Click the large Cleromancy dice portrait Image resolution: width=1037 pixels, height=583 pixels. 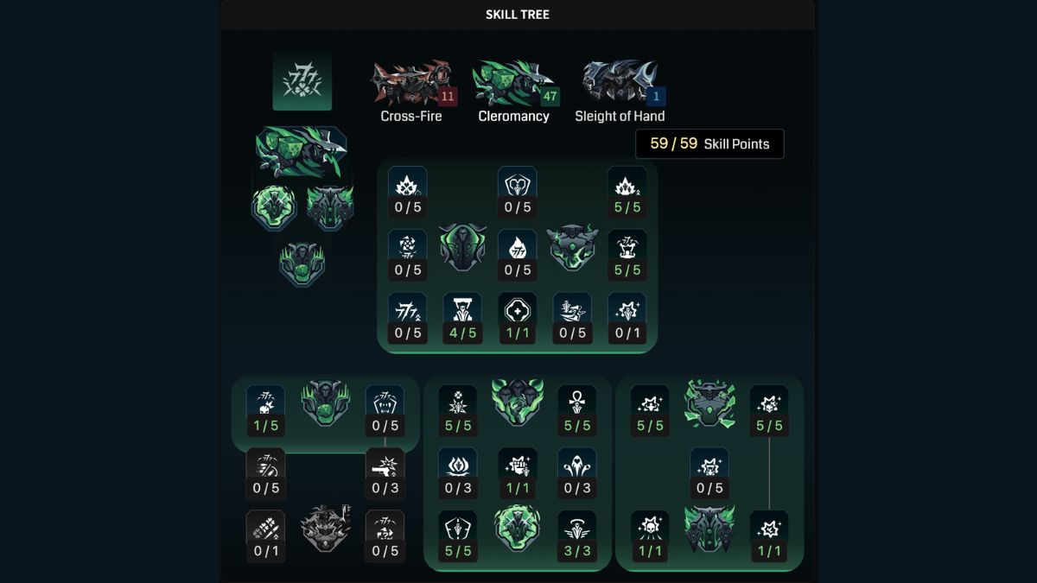pyautogui.click(x=301, y=153)
